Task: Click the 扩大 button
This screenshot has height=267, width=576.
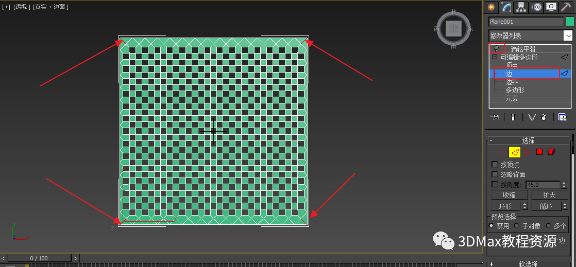Action: [x=549, y=195]
